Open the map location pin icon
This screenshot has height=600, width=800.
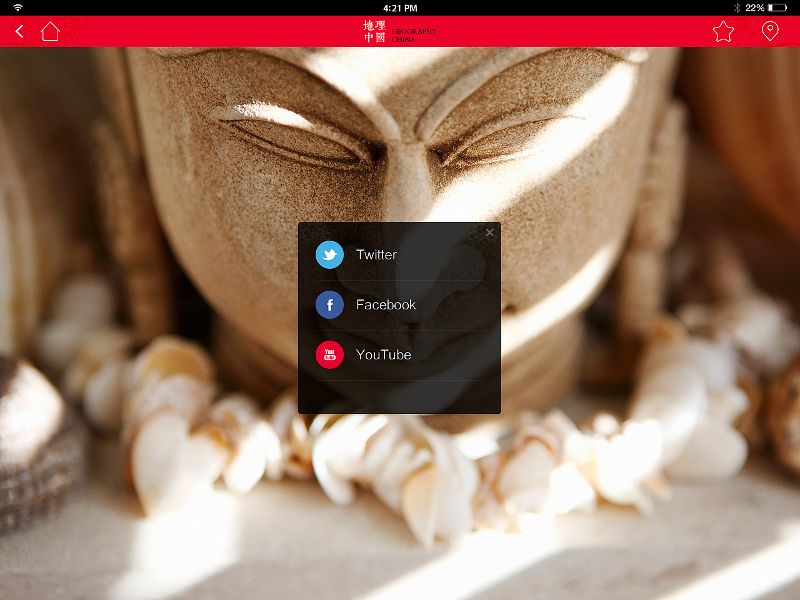tap(770, 31)
